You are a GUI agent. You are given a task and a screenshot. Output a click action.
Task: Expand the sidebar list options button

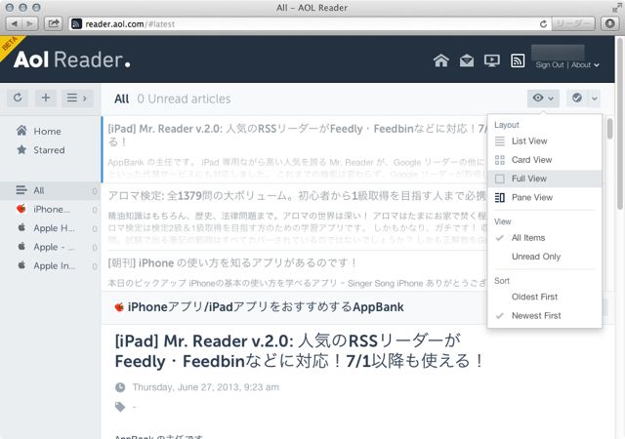pyautogui.click(x=77, y=98)
